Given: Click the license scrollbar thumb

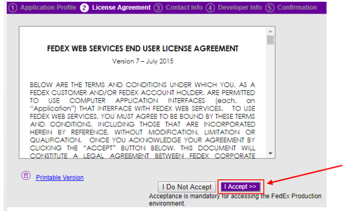Looking at the screenshot, I should click(271, 40).
